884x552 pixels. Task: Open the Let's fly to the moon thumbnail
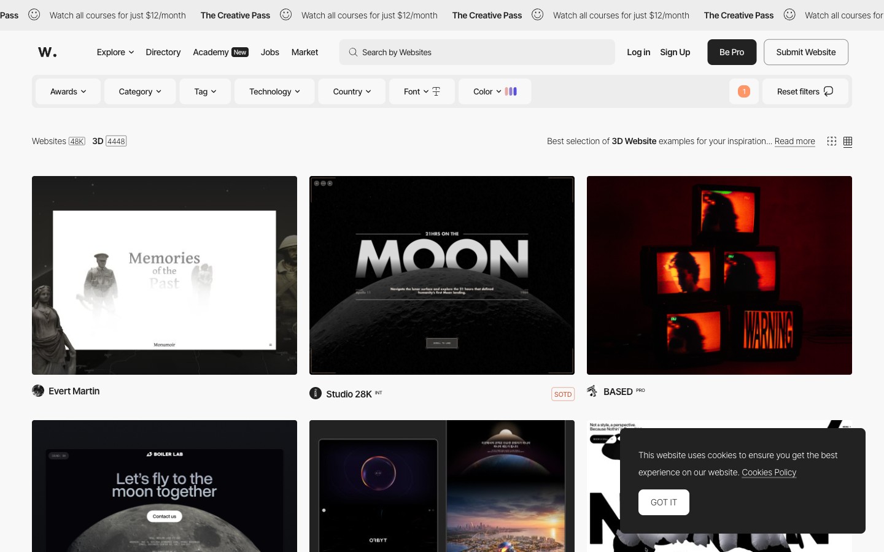coord(165,486)
